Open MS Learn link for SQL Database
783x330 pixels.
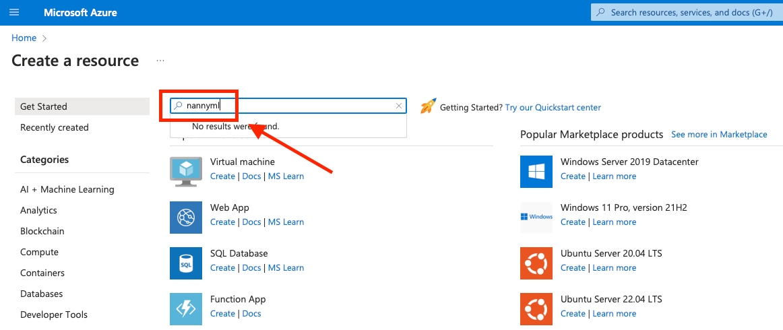click(286, 268)
